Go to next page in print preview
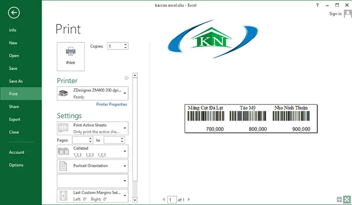The height and width of the screenshot is (205, 352). point(189,200)
